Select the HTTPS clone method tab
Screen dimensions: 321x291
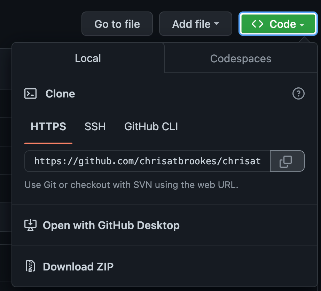[48, 127]
